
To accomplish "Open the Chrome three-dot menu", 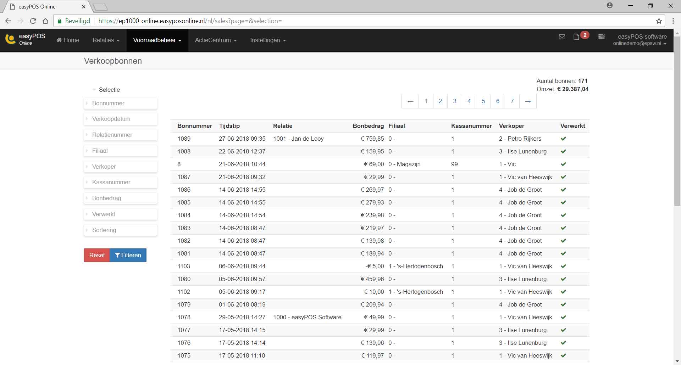I will click(673, 21).
